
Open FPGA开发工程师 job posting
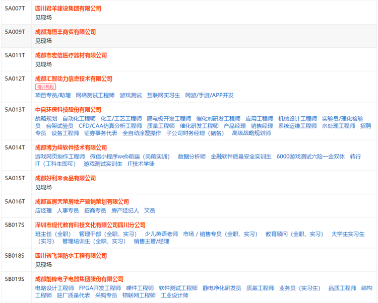point(100,288)
